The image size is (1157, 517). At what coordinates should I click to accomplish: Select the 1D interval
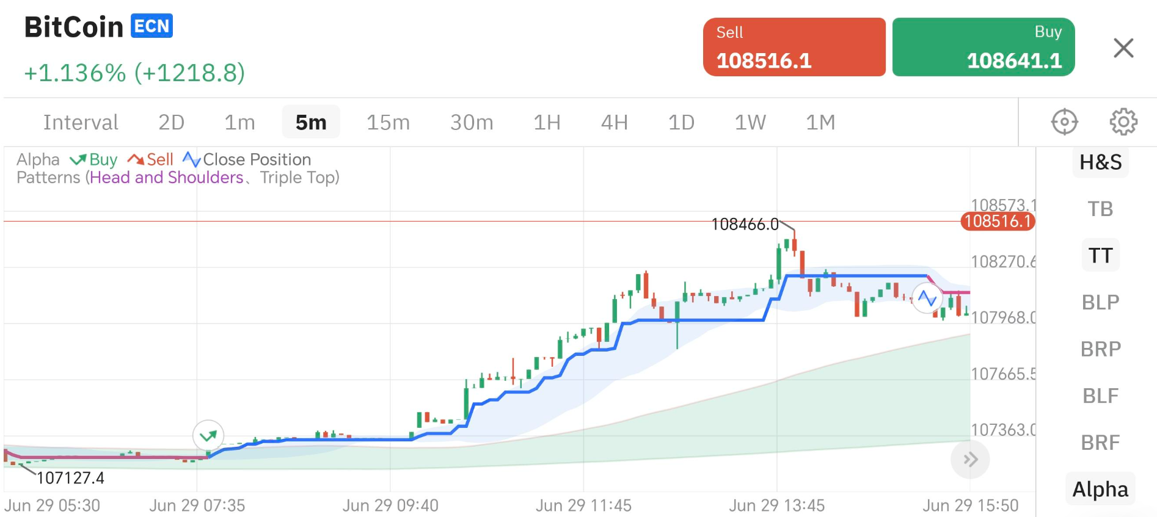click(x=681, y=123)
